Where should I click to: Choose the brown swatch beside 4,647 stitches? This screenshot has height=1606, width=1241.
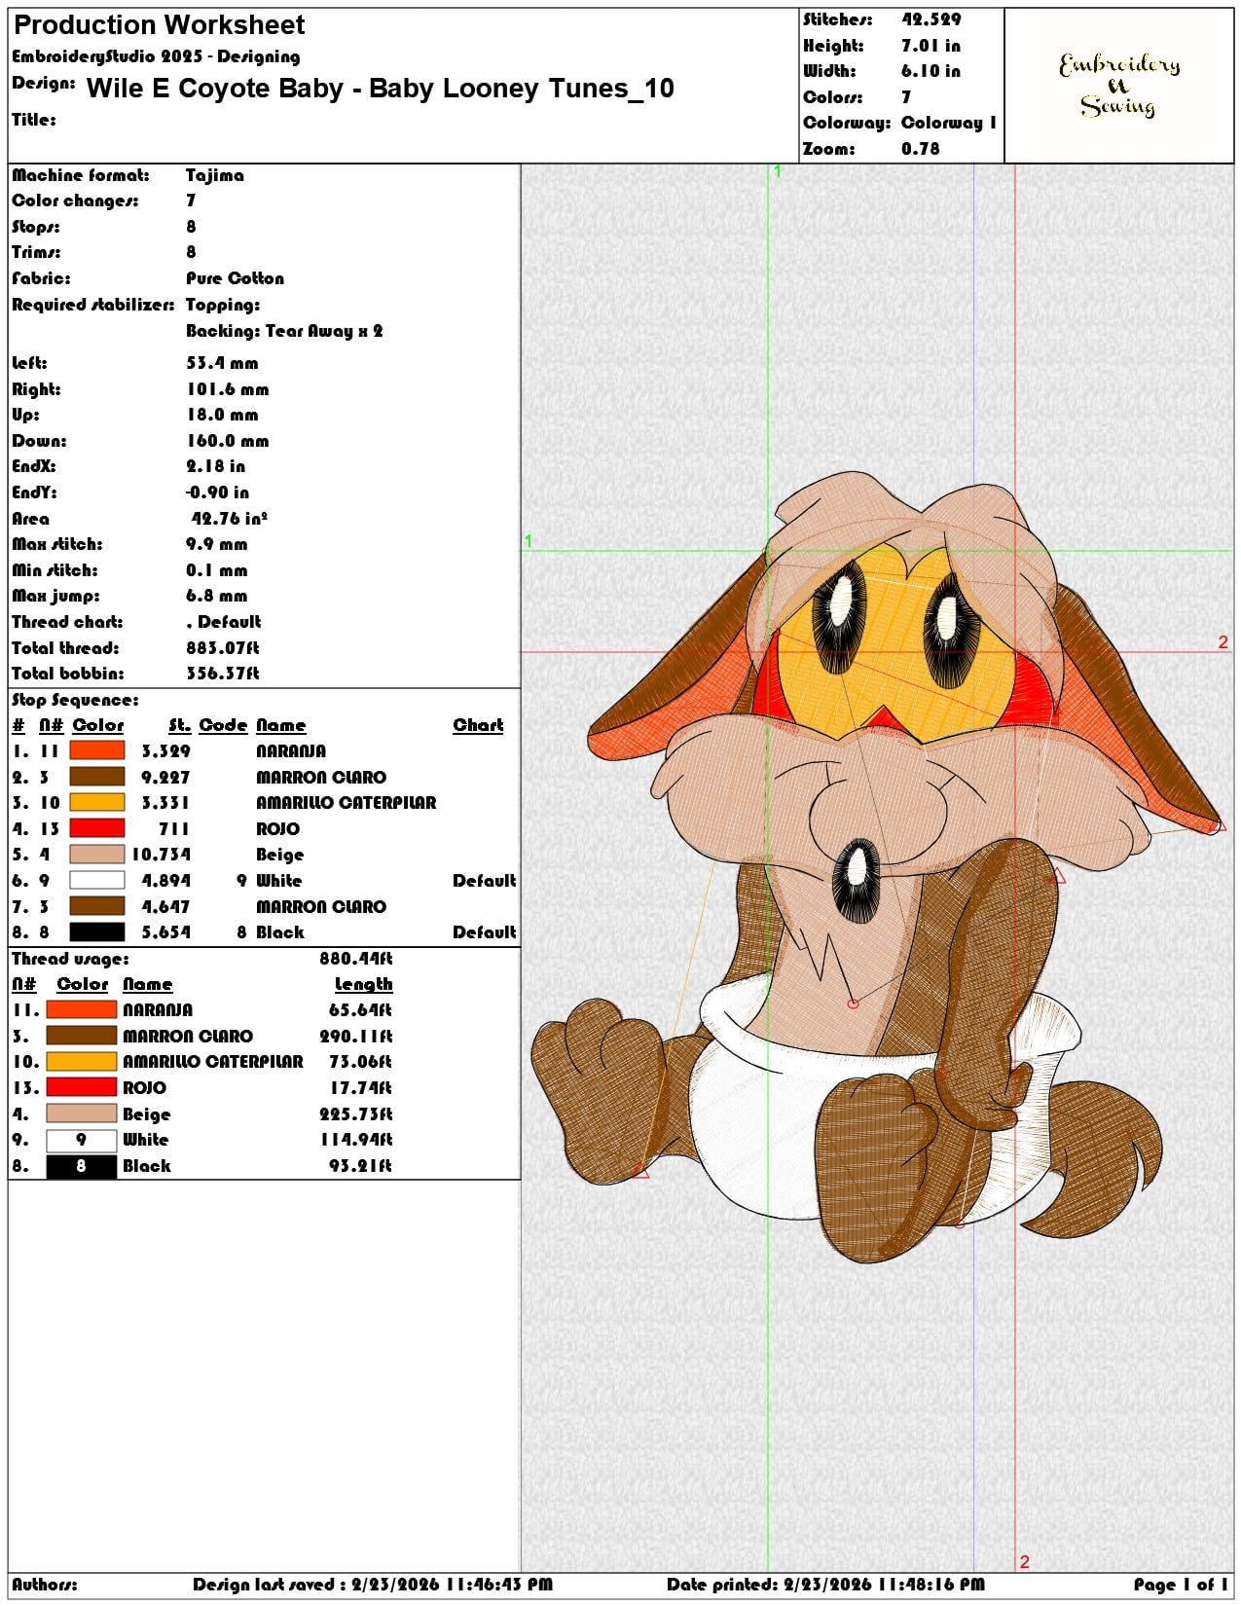(97, 906)
